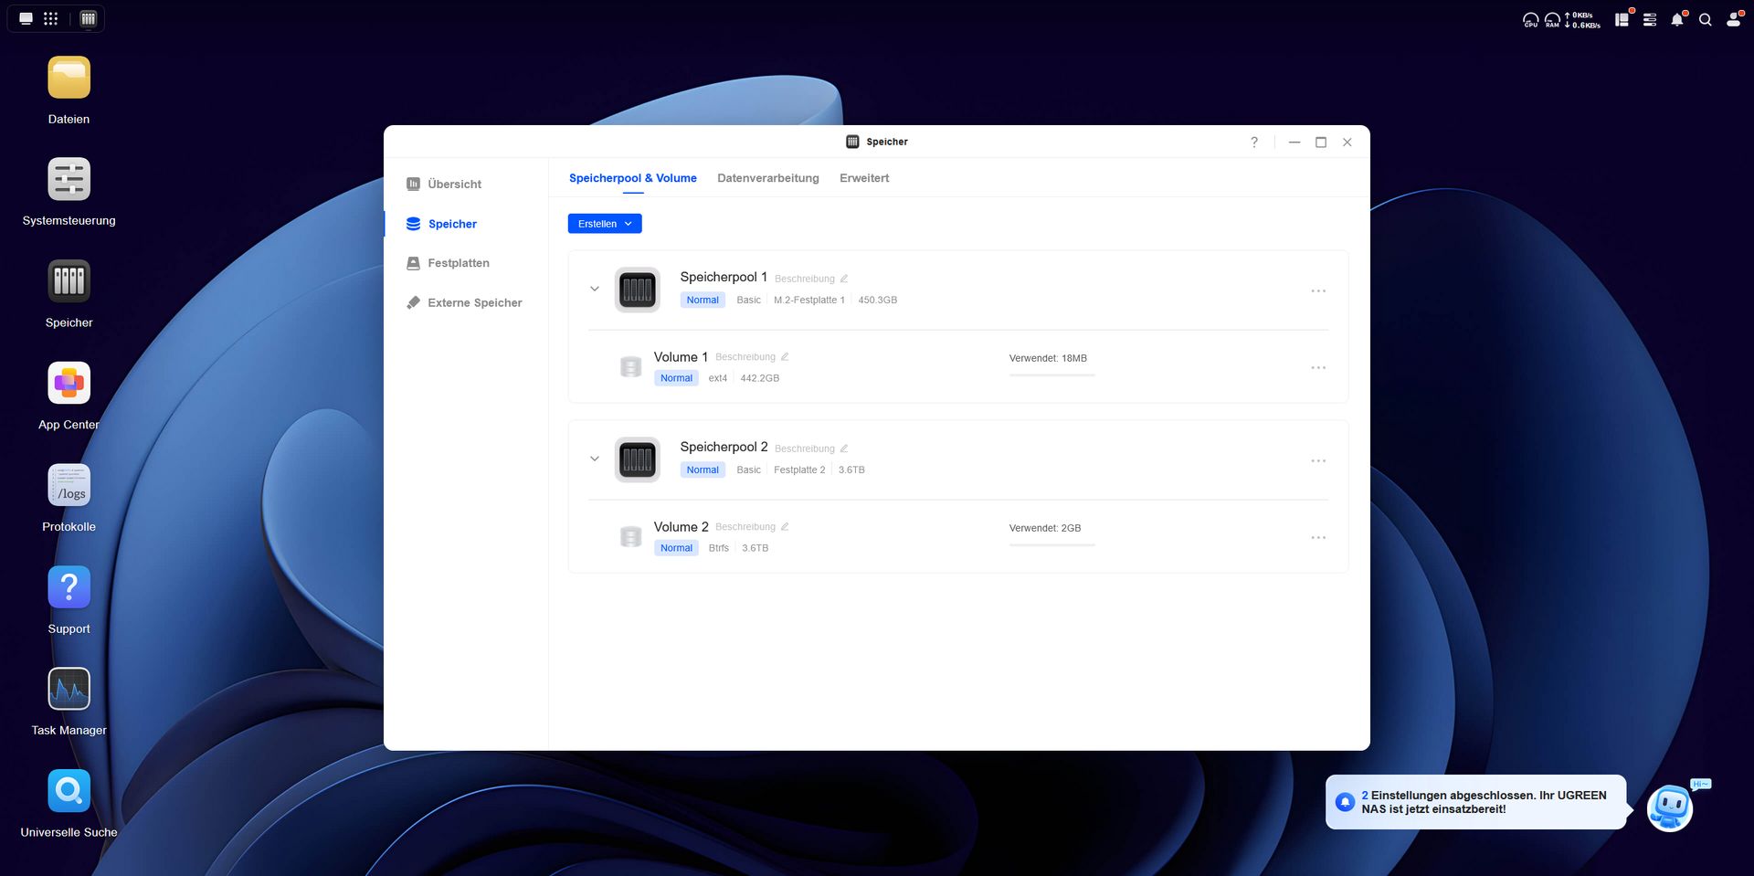Edit Speicherpool 1 description pencil
This screenshot has width=1754, height=876.
pos(844,279)
